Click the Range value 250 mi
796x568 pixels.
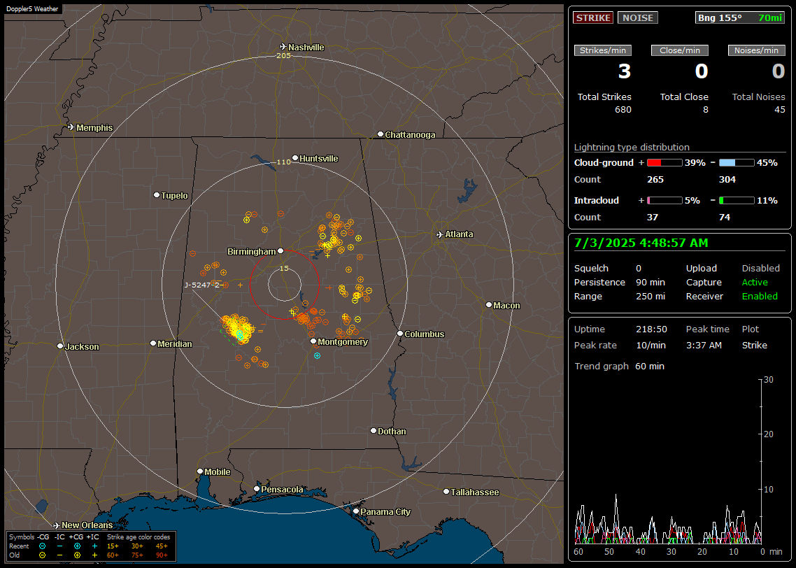(651, 297)
